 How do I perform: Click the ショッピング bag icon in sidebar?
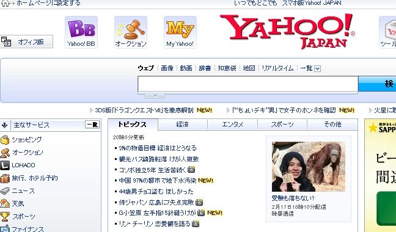[5, 139]
